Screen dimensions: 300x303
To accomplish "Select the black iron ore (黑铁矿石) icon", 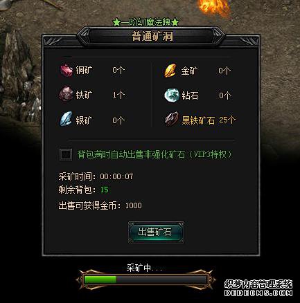I will click(x=172, y=119).
